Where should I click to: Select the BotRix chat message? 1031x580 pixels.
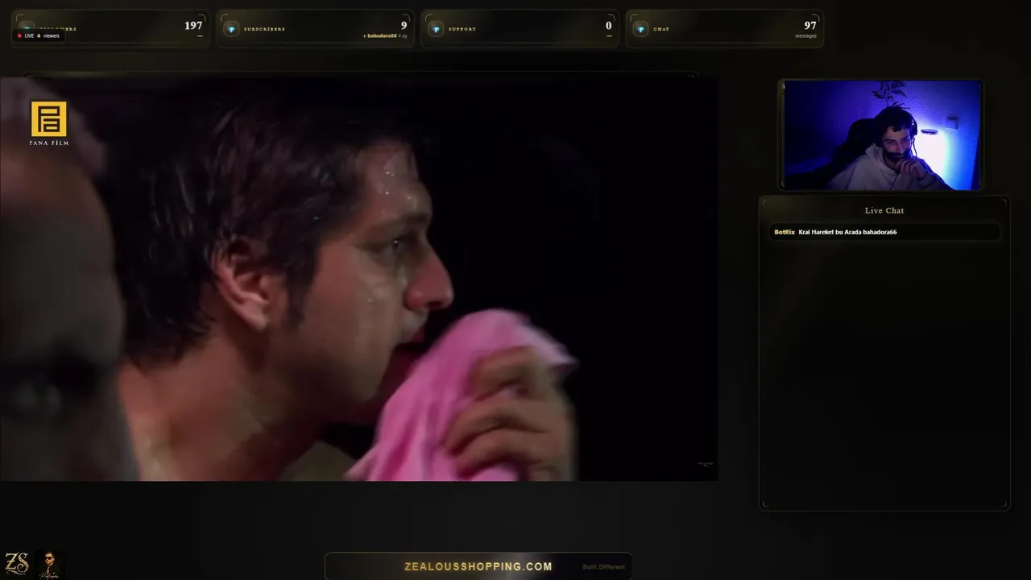pos(884,232)
